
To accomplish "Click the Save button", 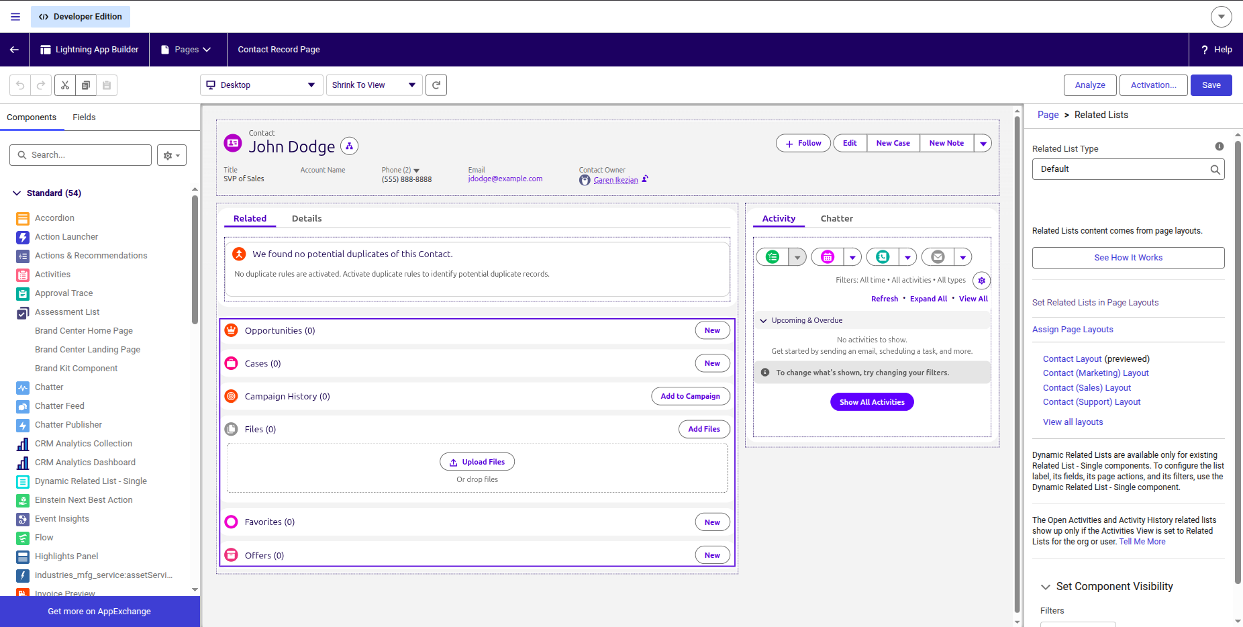I will (1211, 85).
